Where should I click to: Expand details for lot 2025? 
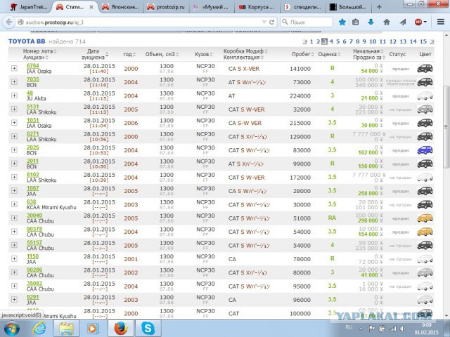coord(14,150)
